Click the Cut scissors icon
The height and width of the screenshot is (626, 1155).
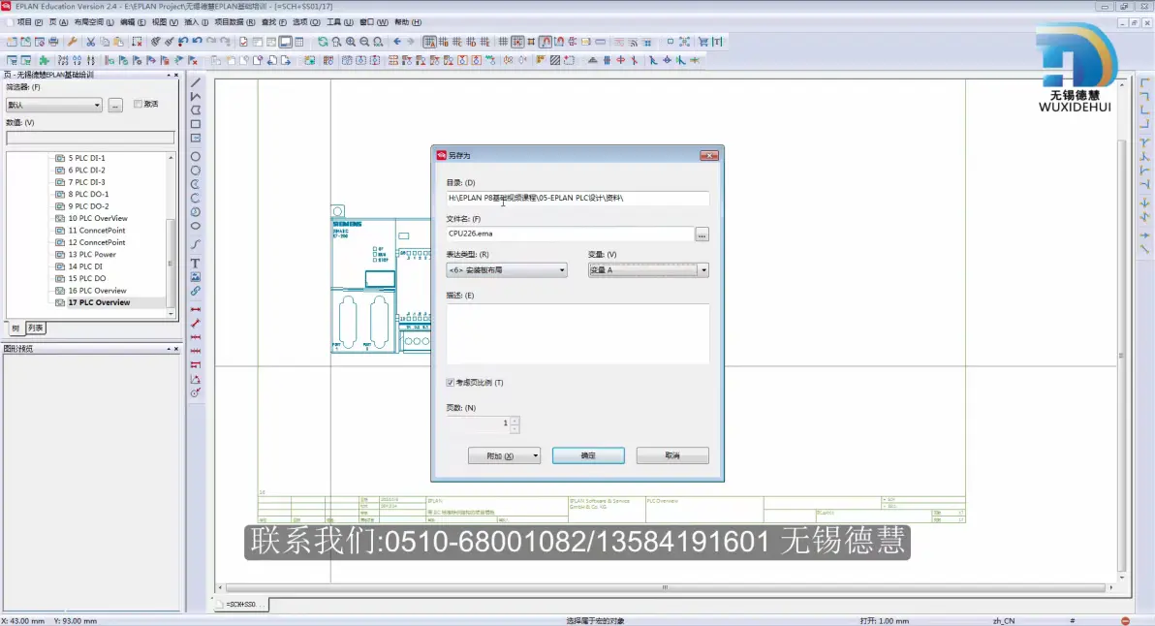click(x=91, y=42)
